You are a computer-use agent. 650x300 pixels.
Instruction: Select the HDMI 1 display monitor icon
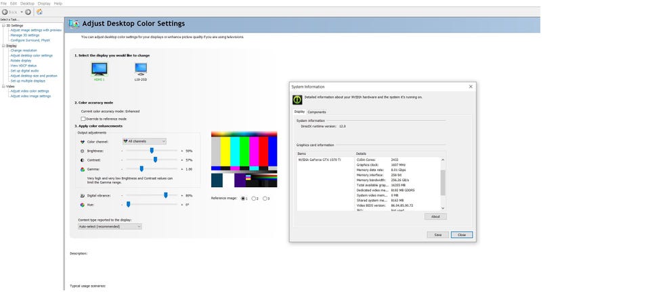coord(99,69)
